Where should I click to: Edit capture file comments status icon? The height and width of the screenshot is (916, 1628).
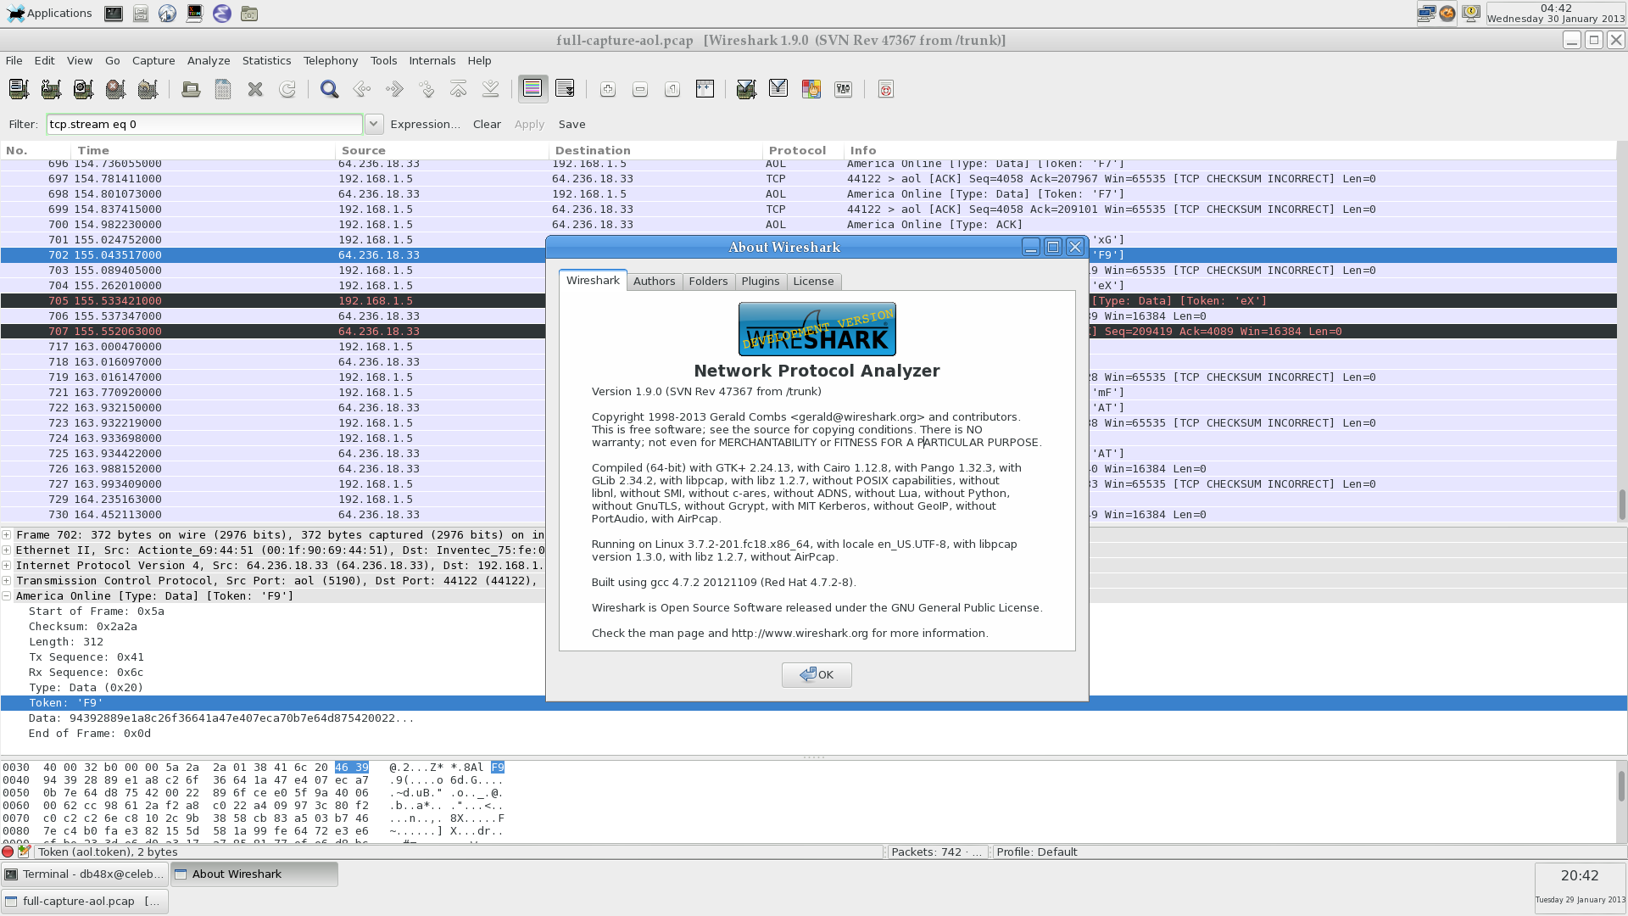pyautogui.click(x=25, y=852)
